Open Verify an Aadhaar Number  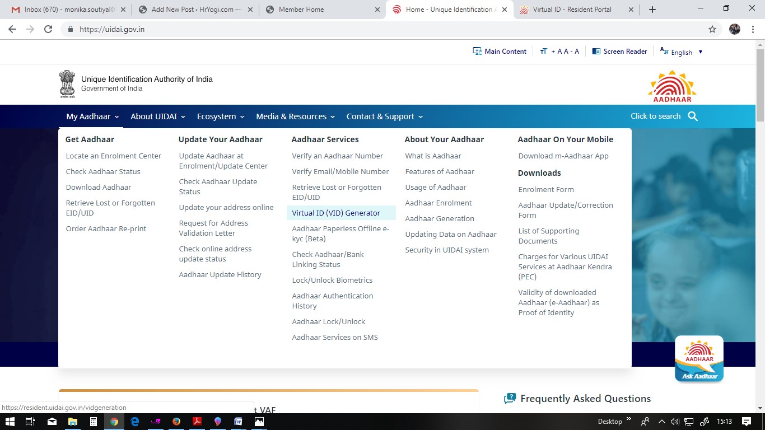tap(338, 156)
